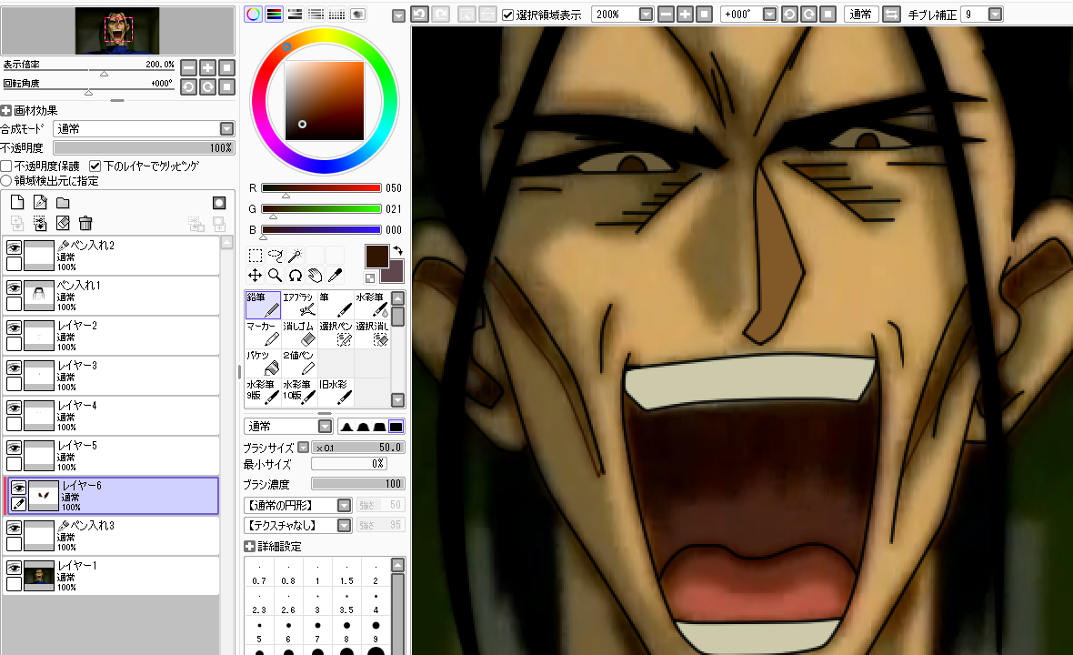The width and height of the screenshot is (1073, 655).
Task: Choose the エアブラシ airbrush tool
Action: [x=299, y=305]
